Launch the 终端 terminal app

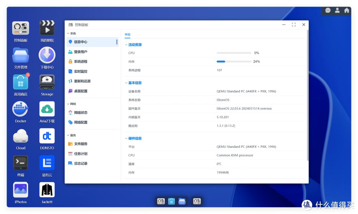(x=20, y=163)
